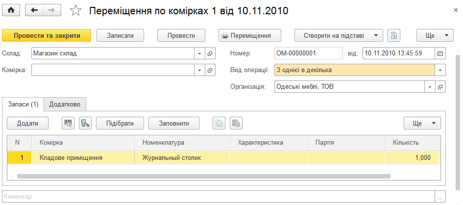This screenshot has height=205, width=463.
Task: Open the calendar date picker
Action: (440, 53)
